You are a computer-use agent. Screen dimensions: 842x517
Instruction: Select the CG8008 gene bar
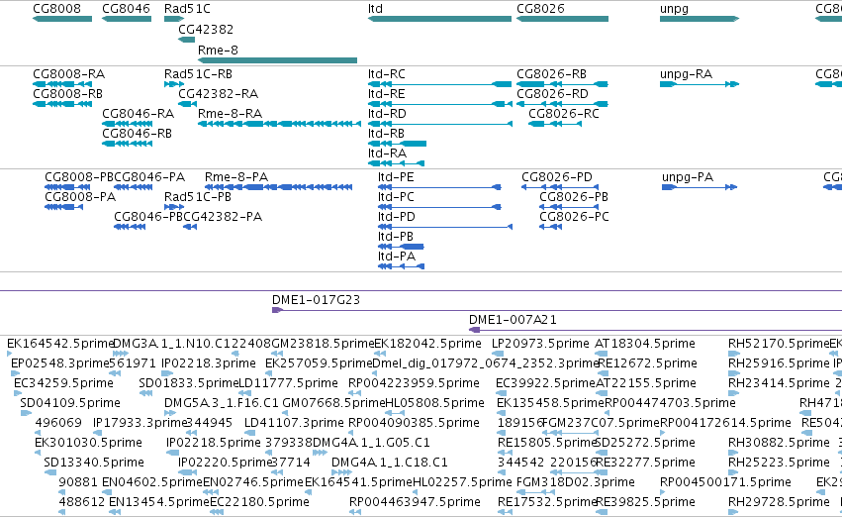point(62,19)
